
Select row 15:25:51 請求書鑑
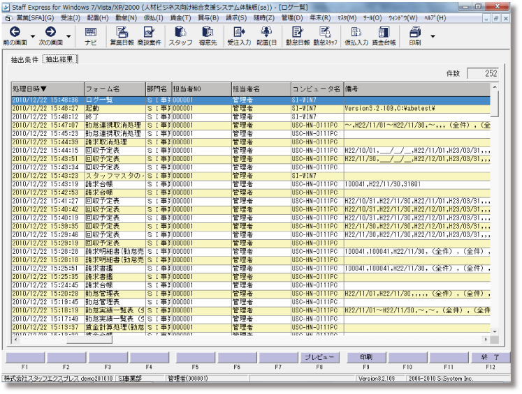(251, 268)
